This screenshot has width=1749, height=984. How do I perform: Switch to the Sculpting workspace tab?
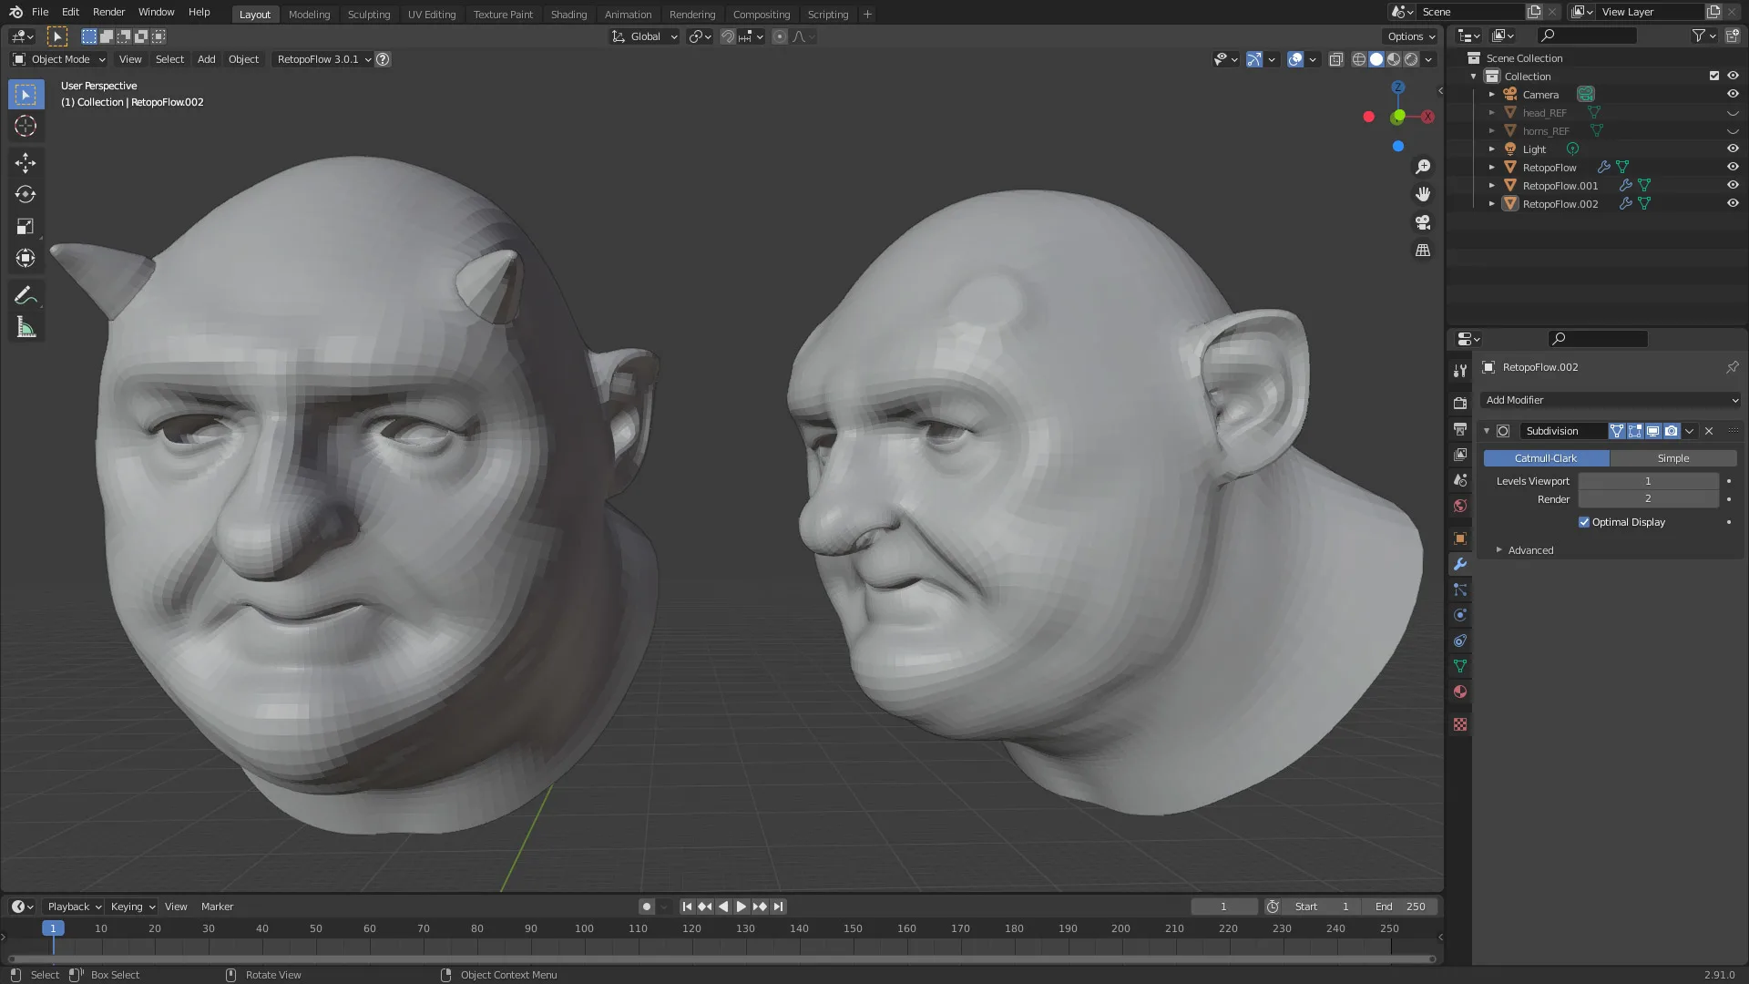(368, 15)
